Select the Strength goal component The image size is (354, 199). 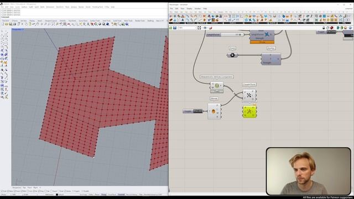click(x=271, y=59)
